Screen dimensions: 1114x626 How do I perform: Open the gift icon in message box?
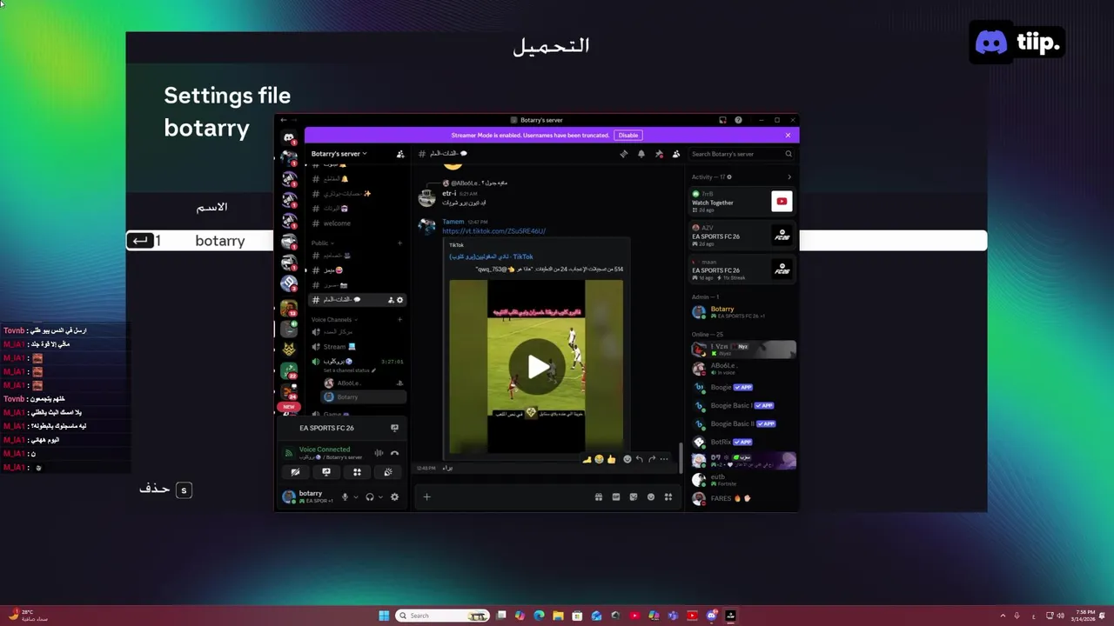click(599, 497)
